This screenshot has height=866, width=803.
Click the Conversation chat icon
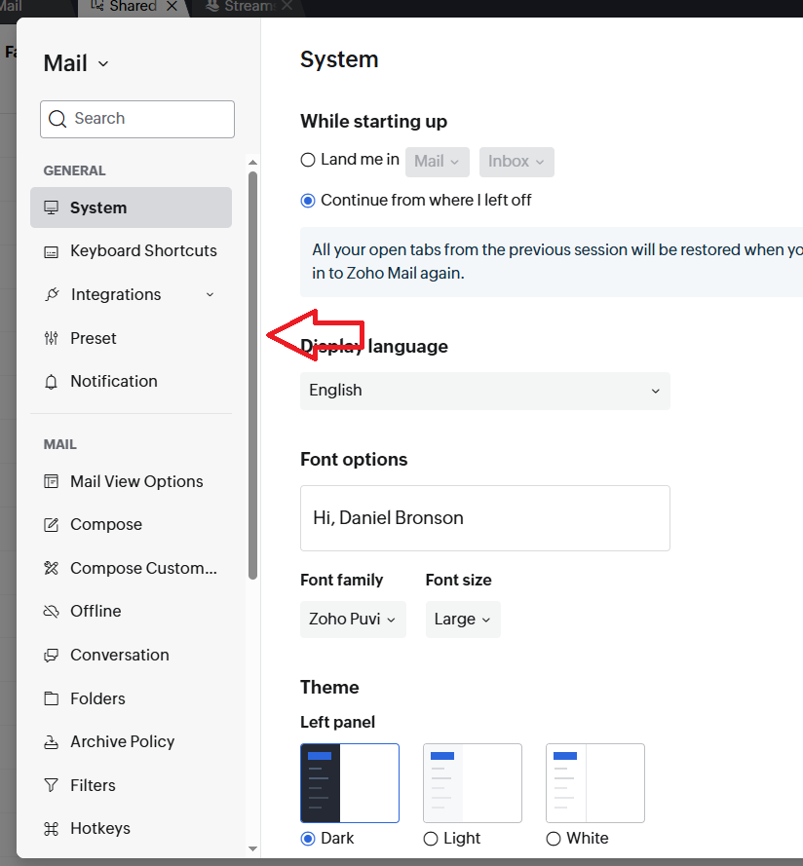pyautogui.click(x=51, y=655)
